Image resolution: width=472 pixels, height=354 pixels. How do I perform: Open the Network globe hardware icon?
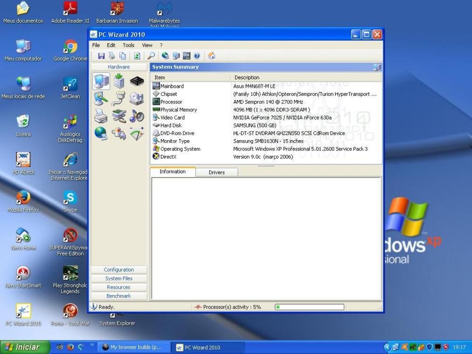pos(101,134)
